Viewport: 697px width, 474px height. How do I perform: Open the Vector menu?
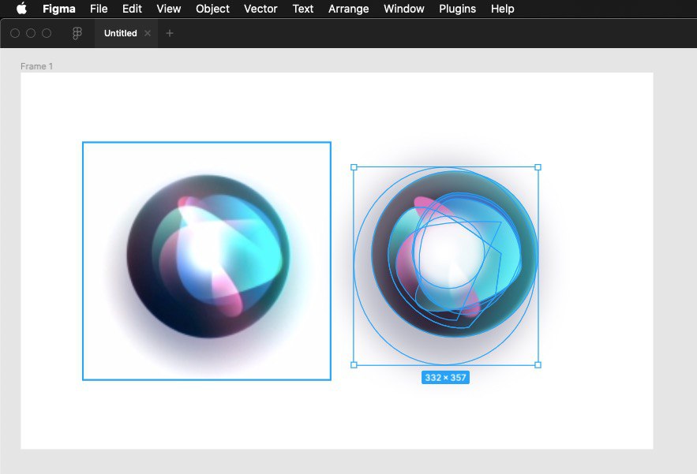click(x=260, y=9)
